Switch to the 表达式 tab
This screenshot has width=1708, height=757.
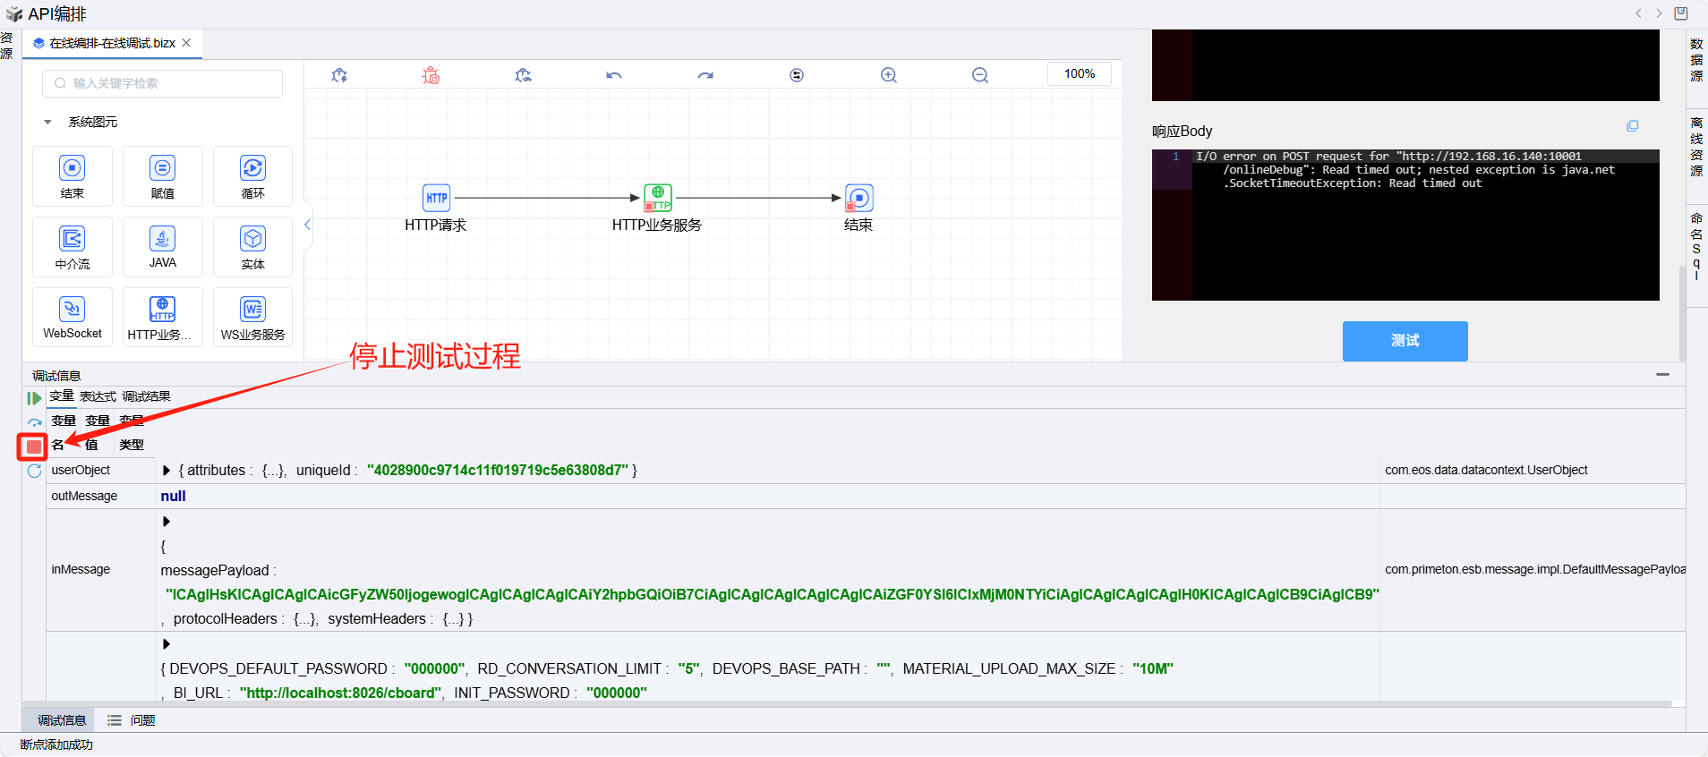coord(98,396)
